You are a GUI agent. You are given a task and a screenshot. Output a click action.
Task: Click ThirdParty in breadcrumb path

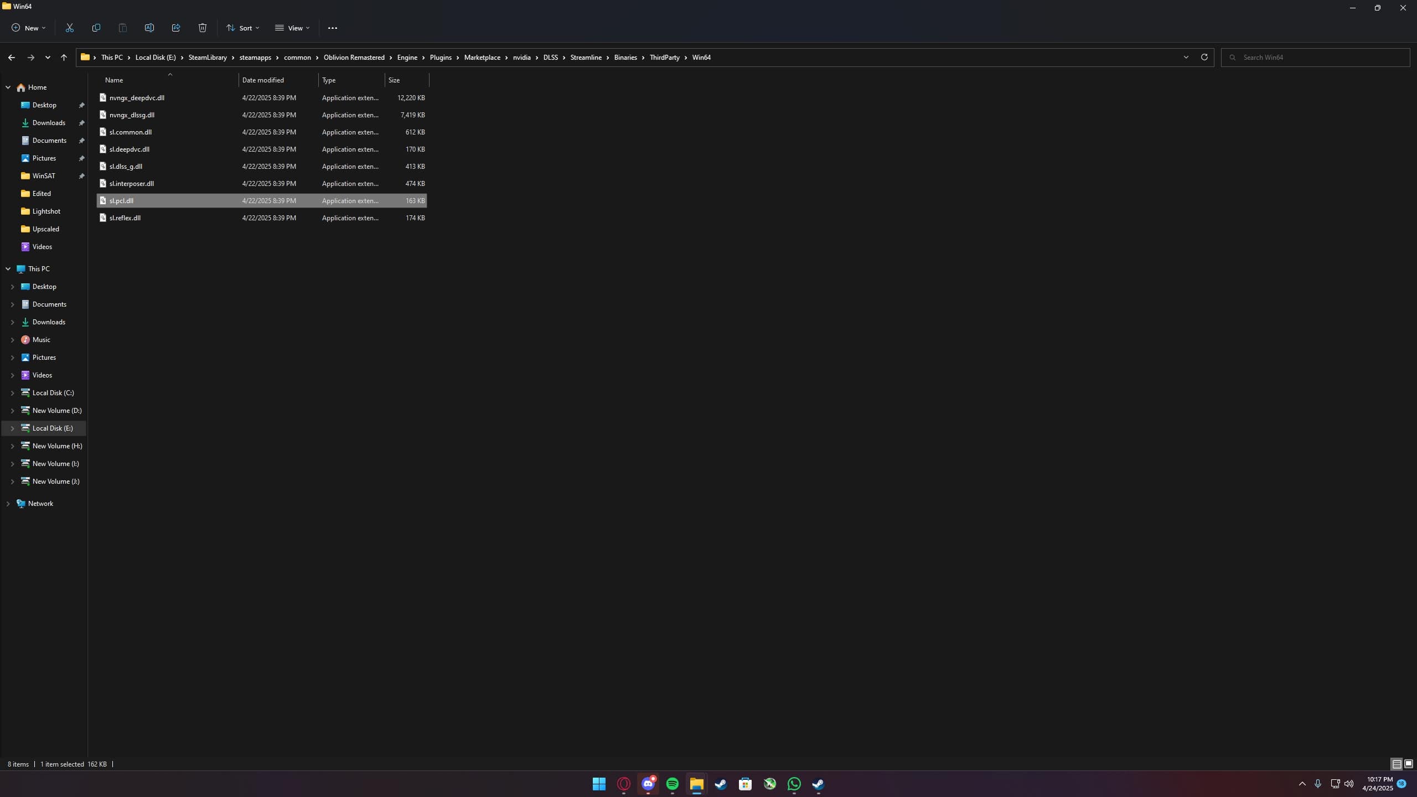[x=664, y=58]
